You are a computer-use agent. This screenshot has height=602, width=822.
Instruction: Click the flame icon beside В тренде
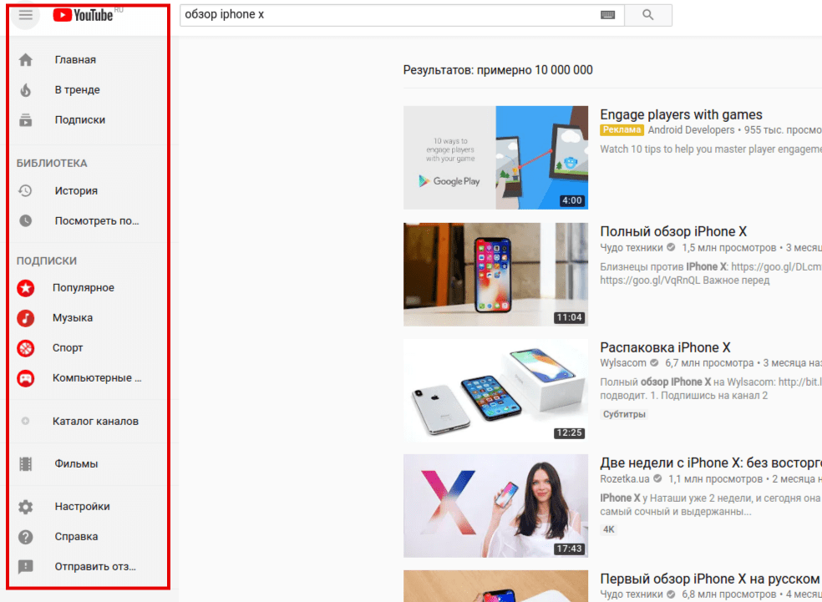pyautogui.click(x=25, y=90)
